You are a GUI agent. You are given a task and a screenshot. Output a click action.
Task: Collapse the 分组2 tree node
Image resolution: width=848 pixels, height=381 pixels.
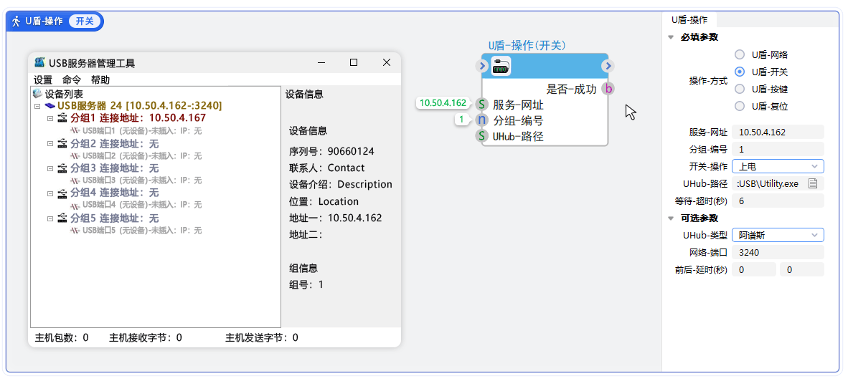(50, 143)
